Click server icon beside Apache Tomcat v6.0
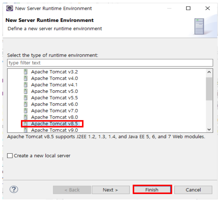 pos(26,104)
